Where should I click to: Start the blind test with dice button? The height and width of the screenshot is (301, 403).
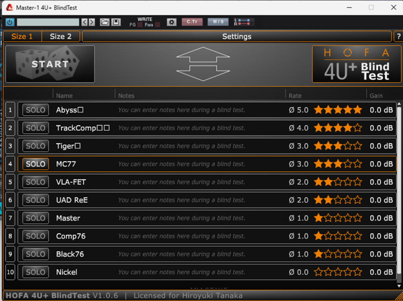50,64
